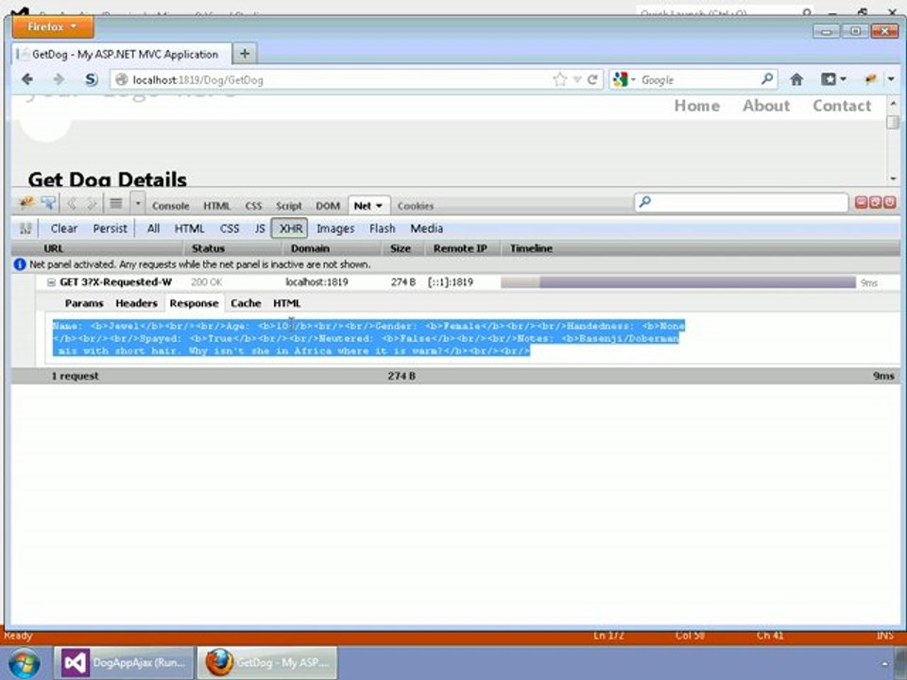
Task: Open the request's HTML preview tab
Action: click(x=287, y=303)
